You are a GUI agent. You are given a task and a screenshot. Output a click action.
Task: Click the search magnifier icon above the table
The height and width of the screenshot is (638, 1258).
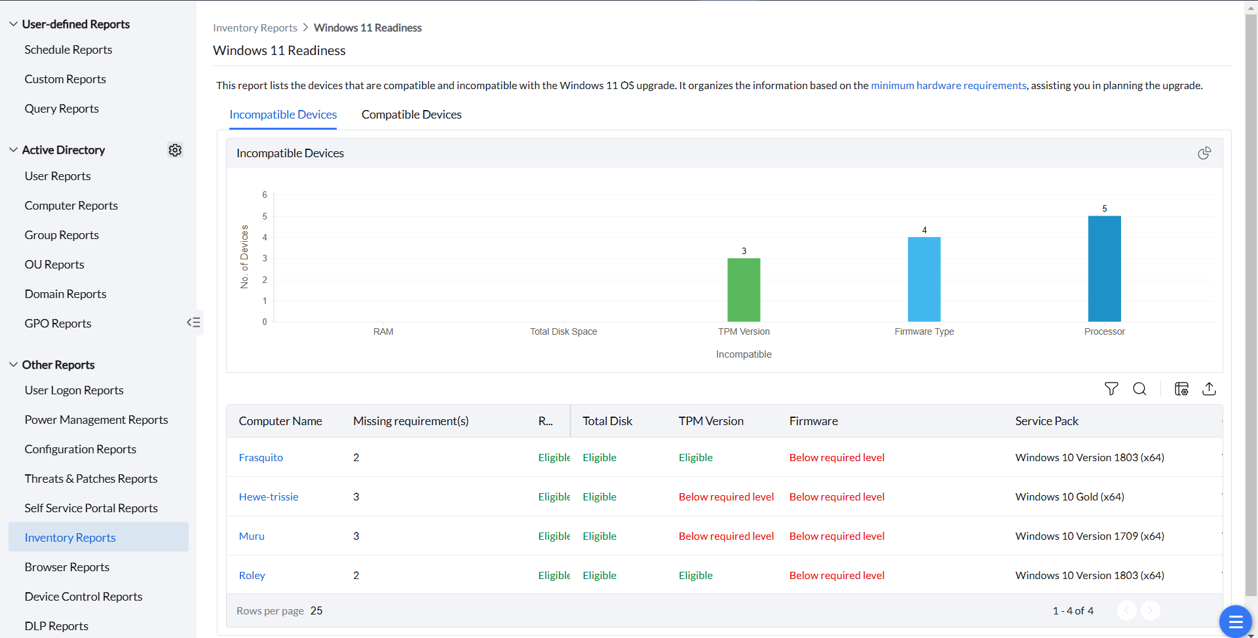(1139, 389)
